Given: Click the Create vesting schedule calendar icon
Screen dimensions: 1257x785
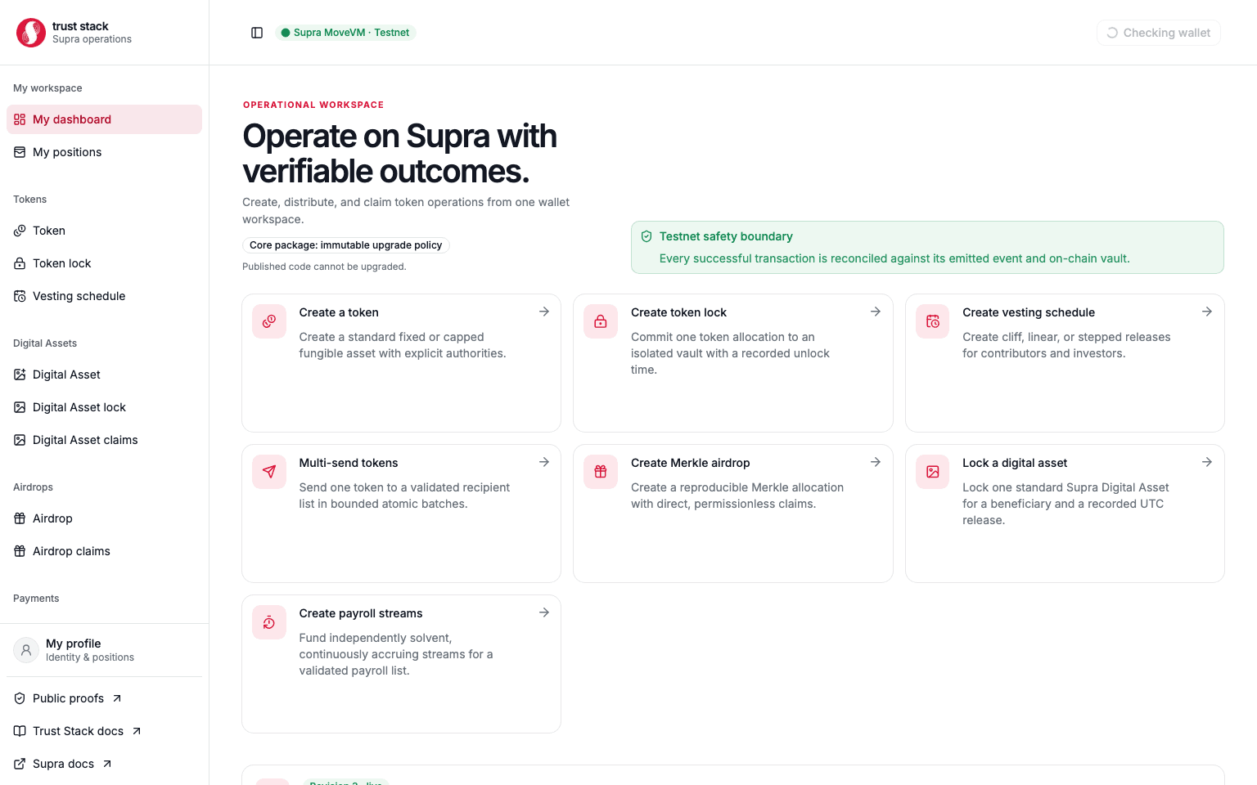Looking at the screenshot, I should pyautogui.click(x=933, y=321).
